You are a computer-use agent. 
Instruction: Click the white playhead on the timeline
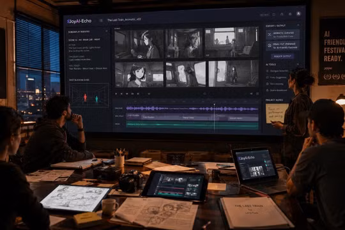(214, 118)
